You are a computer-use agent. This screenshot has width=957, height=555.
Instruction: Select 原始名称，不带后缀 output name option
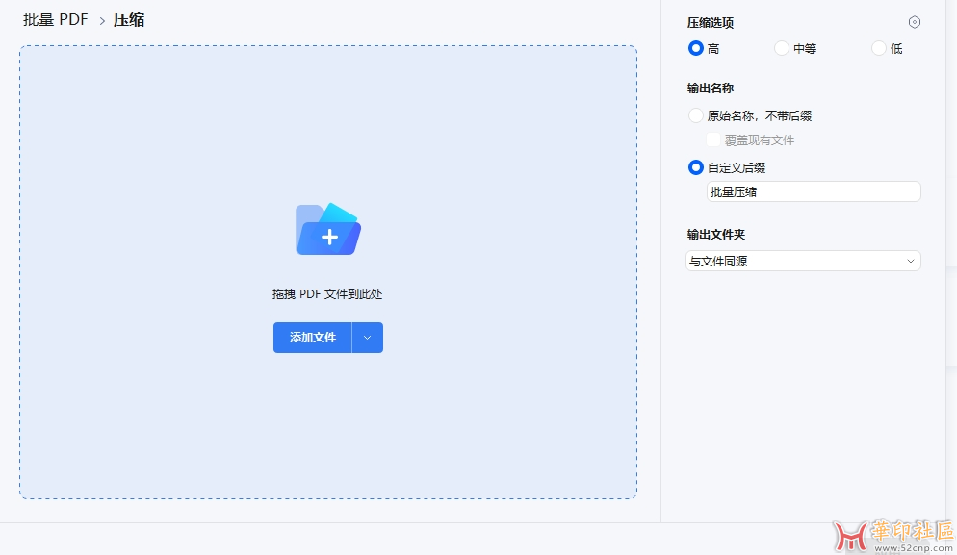click(x=696, y=115)
